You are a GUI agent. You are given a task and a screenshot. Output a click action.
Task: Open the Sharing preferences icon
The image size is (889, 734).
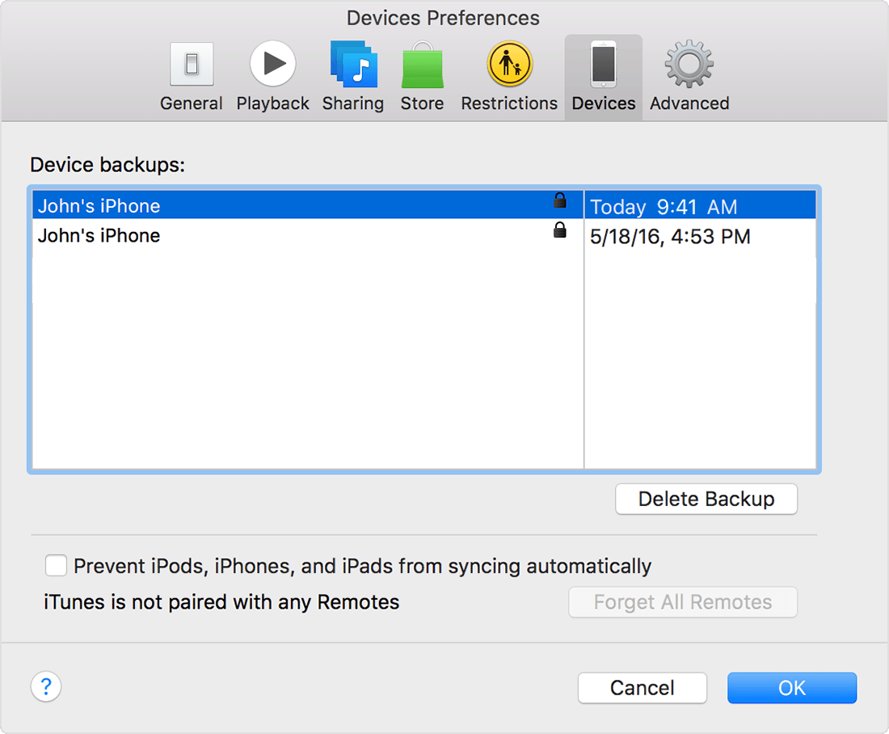click(x=353, y=65)
